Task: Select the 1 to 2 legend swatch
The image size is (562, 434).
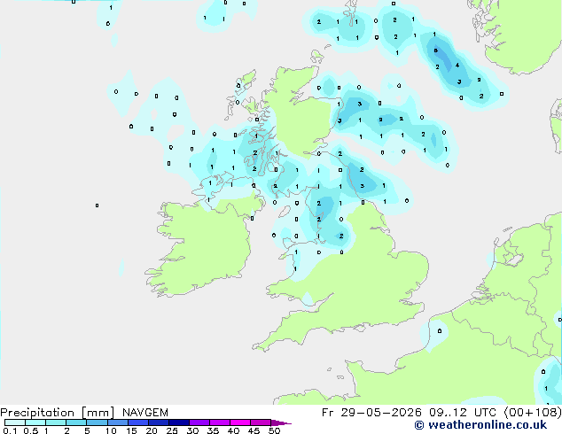Action: [x=56, y=422]
